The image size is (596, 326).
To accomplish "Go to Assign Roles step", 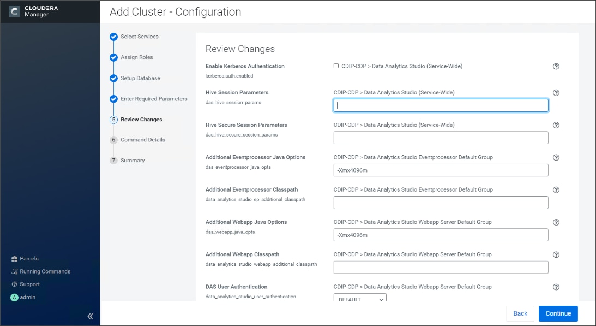I will point(137,57).
